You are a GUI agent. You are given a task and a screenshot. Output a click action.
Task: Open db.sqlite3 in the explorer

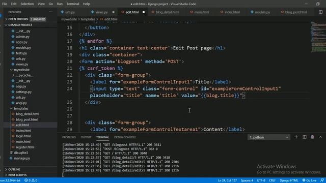tap(21, 152)
